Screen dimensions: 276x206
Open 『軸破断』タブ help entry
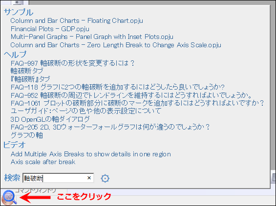[x=30, y=79]
